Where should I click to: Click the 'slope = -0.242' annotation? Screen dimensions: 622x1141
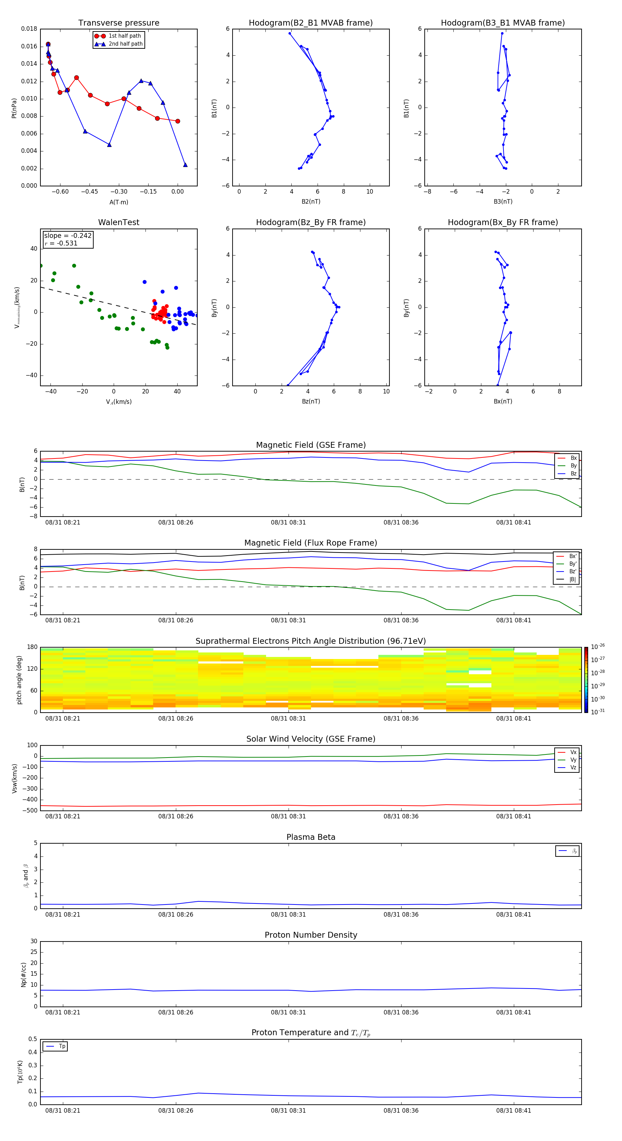[68, 236]
